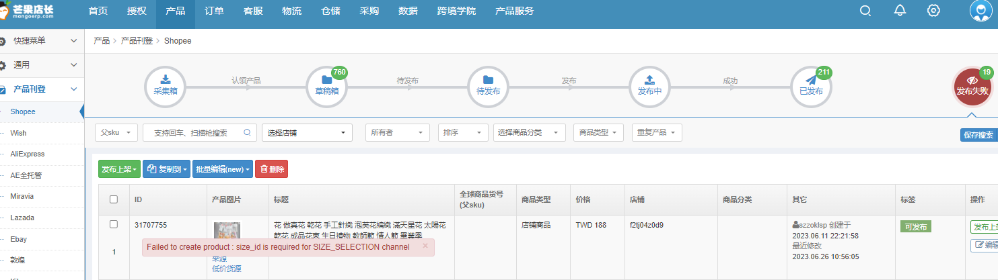Open the user avatar menu

(x=981, y=11)
